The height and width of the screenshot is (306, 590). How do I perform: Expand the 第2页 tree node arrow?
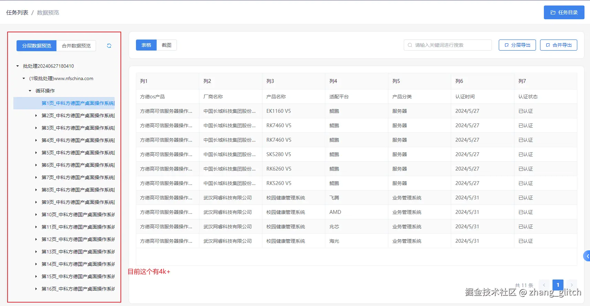[36, 116]
